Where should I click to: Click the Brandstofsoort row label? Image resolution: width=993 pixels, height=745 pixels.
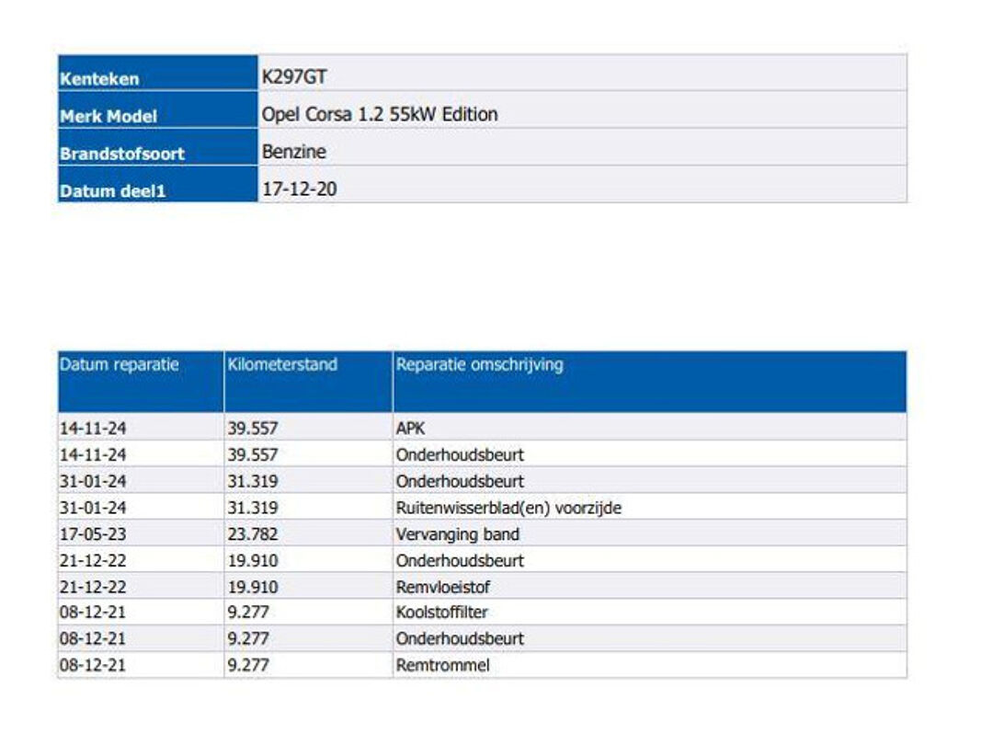click(121, 154)
